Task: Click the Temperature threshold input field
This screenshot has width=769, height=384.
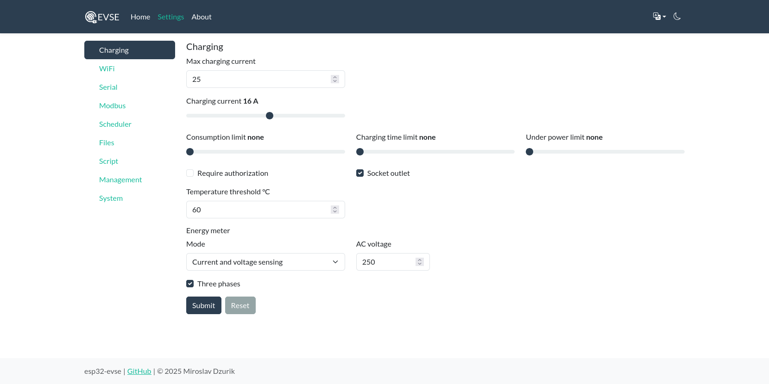Action: click(x=265, y=210)
